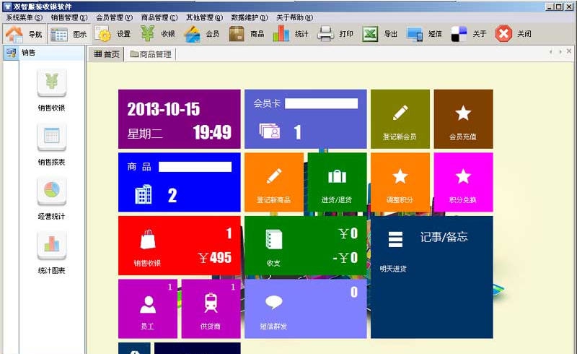Click the 打印 printer icon
This screenshot has height=354, width=577.
coord(326,34)
